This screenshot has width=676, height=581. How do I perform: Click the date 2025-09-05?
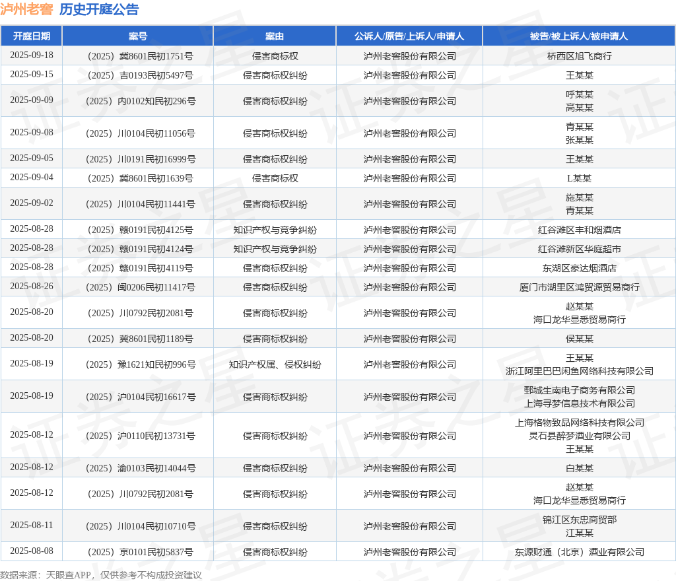click(x=32, y=158)
